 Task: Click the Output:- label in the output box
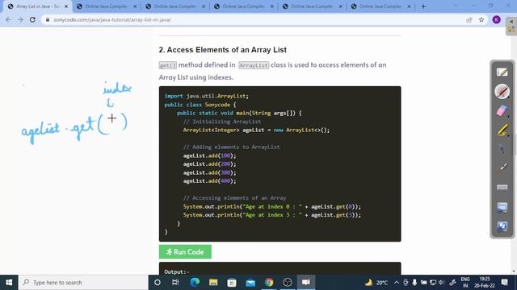click(177, 272)
